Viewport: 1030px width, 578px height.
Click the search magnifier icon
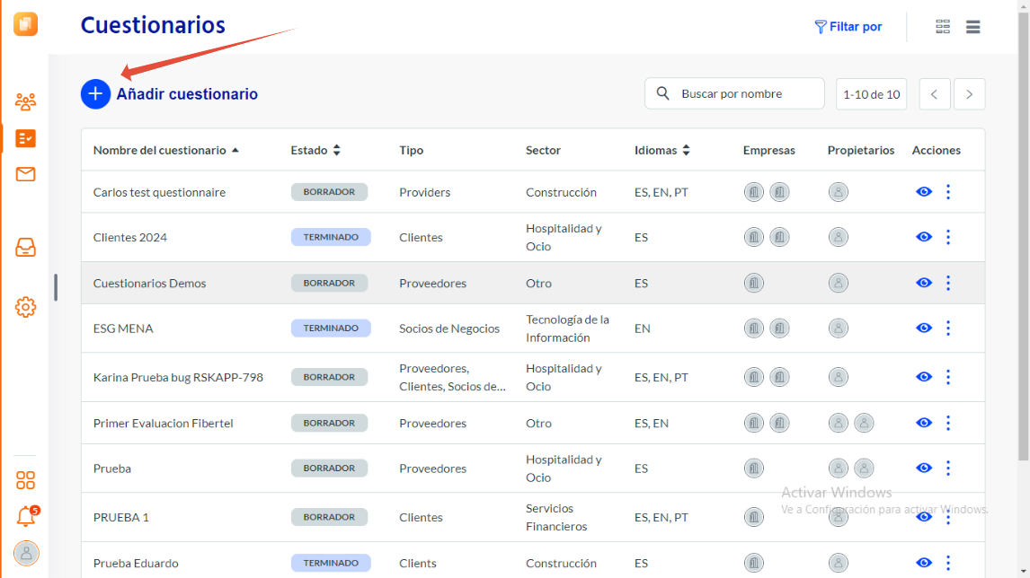pos(662,93)
